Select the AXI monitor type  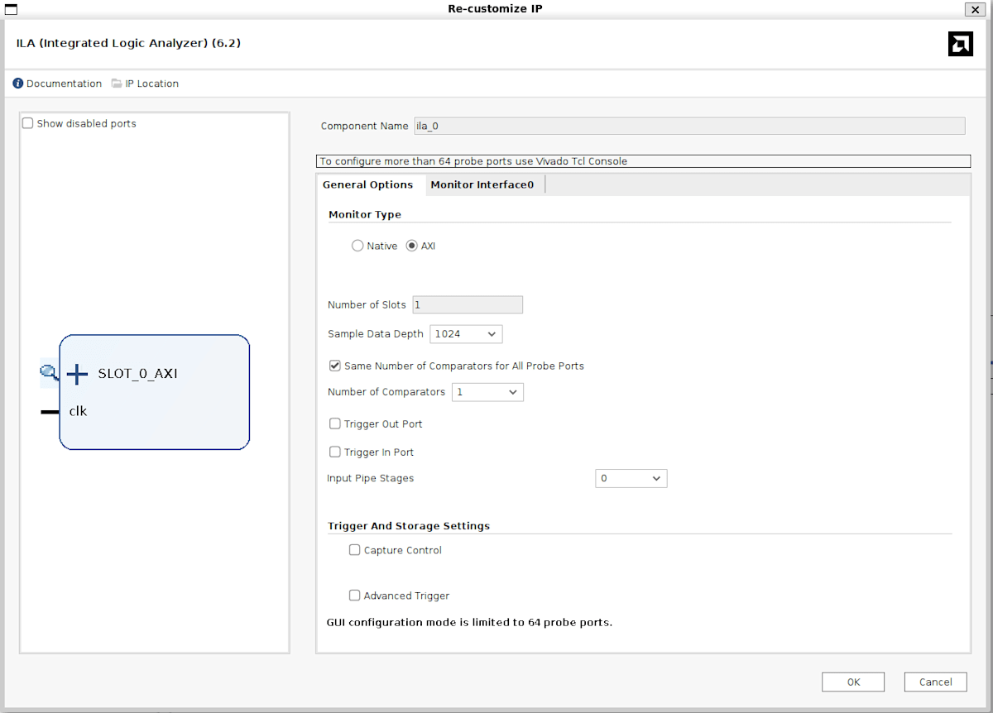[412, 246]
